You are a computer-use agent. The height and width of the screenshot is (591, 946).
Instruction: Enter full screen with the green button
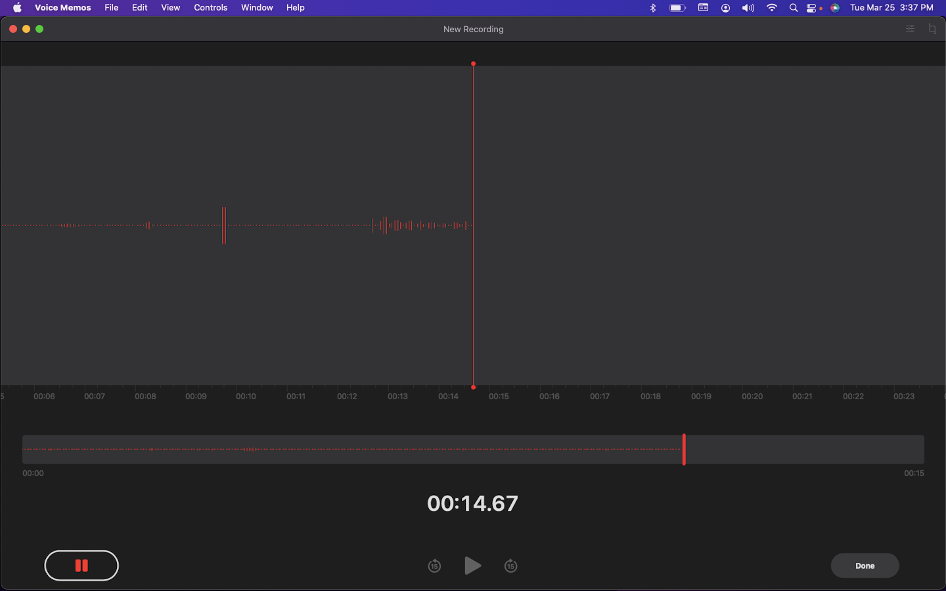point(39,29)
